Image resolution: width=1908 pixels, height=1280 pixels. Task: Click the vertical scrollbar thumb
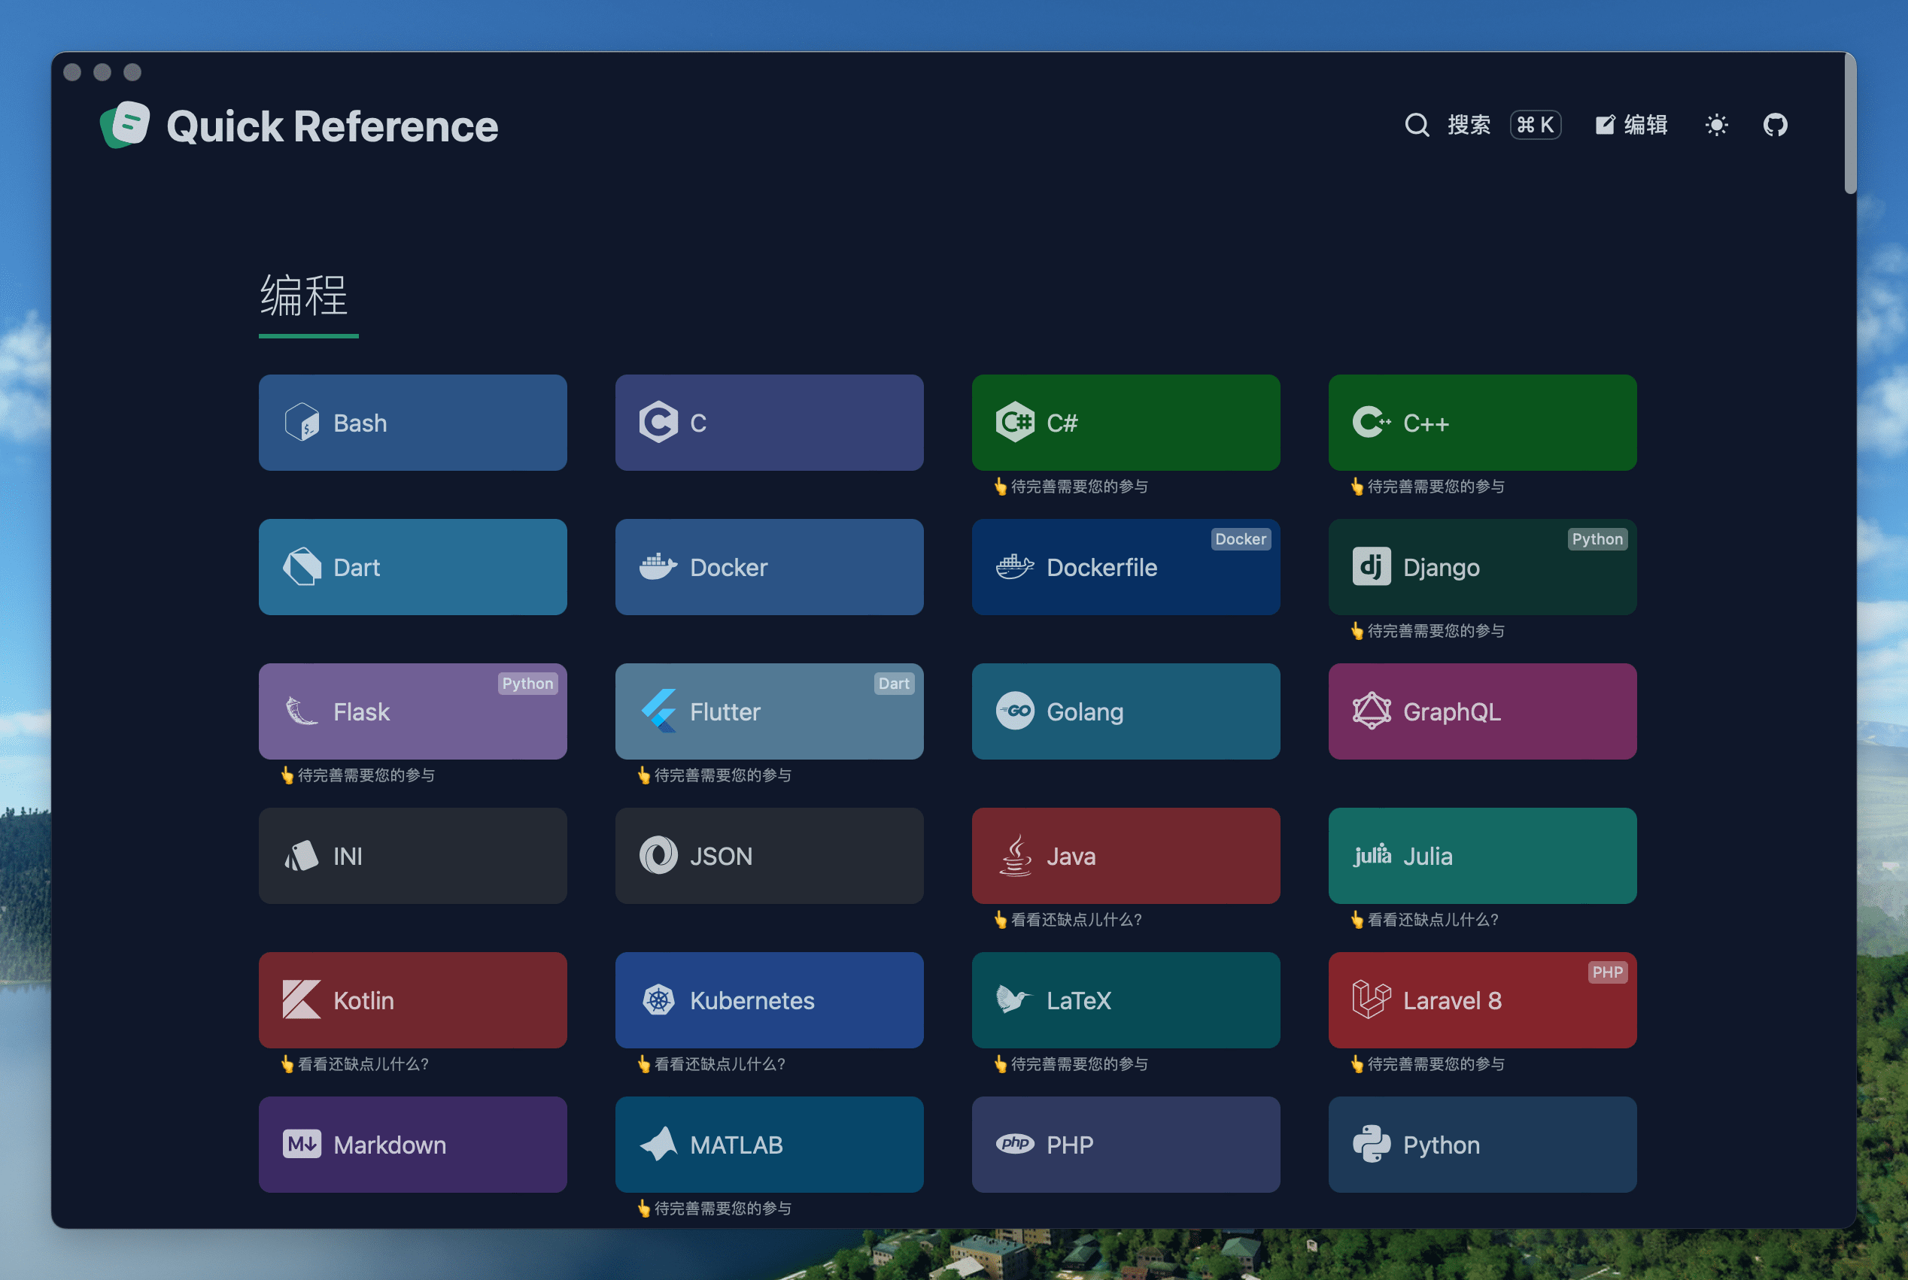click(x=1849, y=123)
